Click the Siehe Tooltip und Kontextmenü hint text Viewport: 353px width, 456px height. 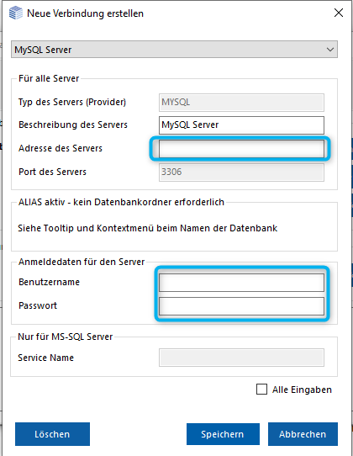pyautogui.click(x=148, y=228)
